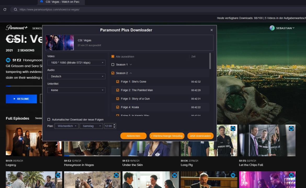Open the Untertitel dropdown showing Keine

click(76, 90)
